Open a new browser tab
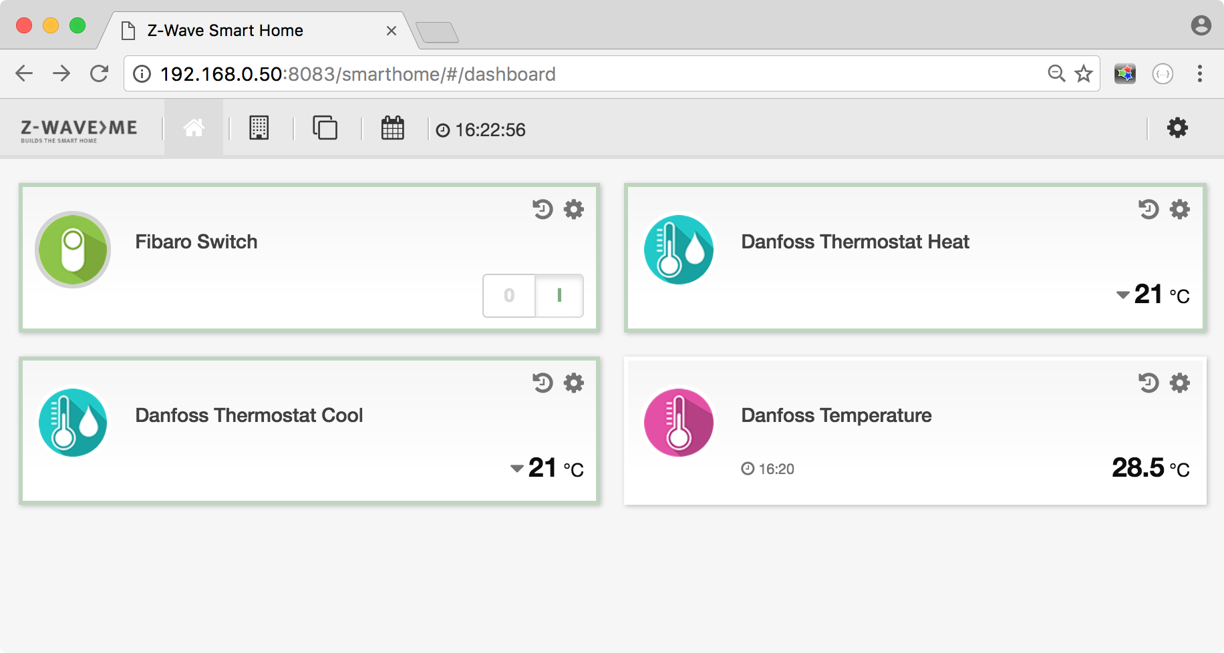The height and width of the screenshot is (653, 1224). tap(437, 32)
